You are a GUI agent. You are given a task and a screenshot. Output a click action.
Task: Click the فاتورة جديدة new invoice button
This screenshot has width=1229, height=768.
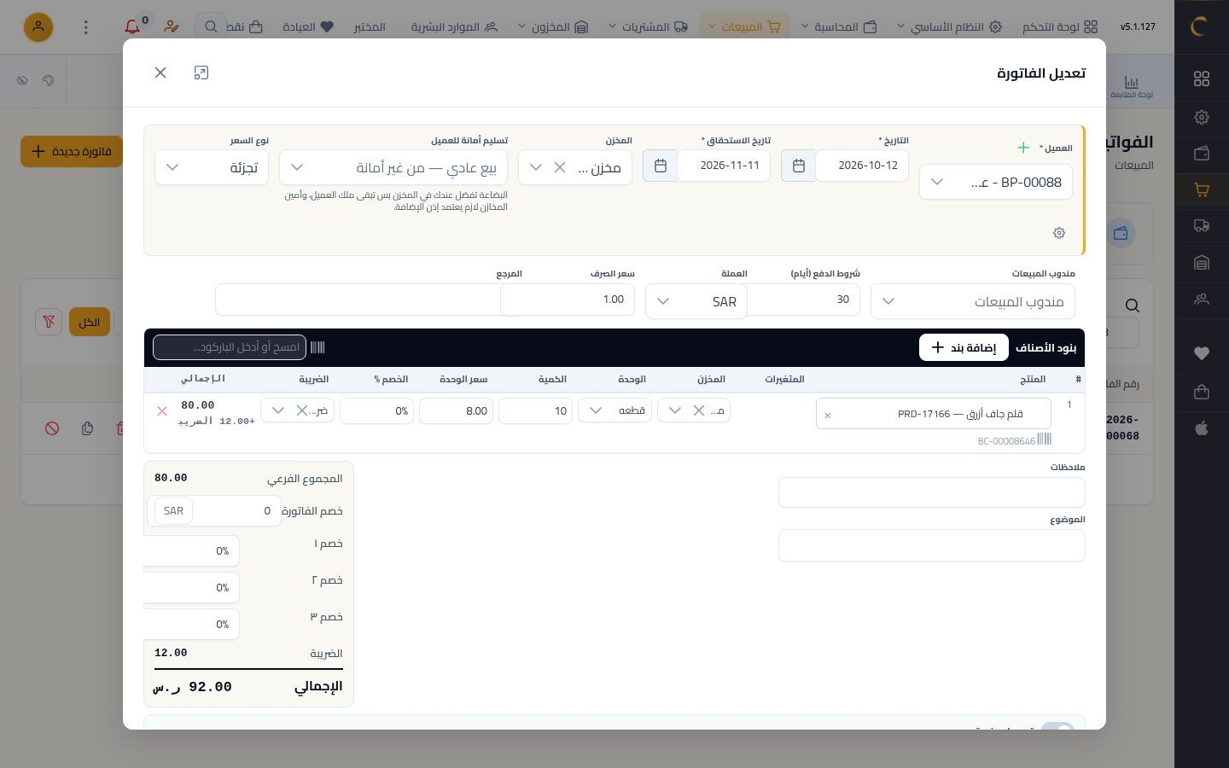72,151
